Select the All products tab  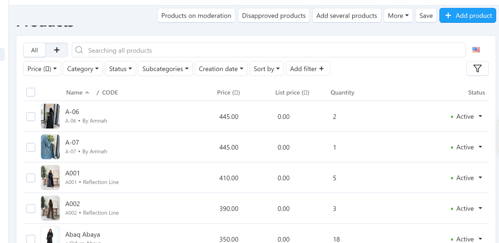click(x=34, y=50)
